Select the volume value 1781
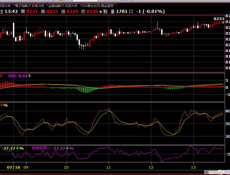230x175 pixels. pyautogui.click(x=122, y=11)
